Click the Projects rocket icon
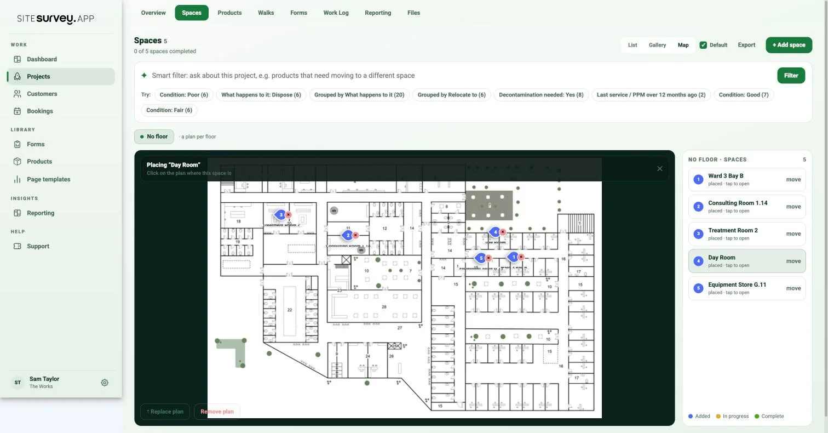Screen dimensions: 828x433 [x=17, y=77]
